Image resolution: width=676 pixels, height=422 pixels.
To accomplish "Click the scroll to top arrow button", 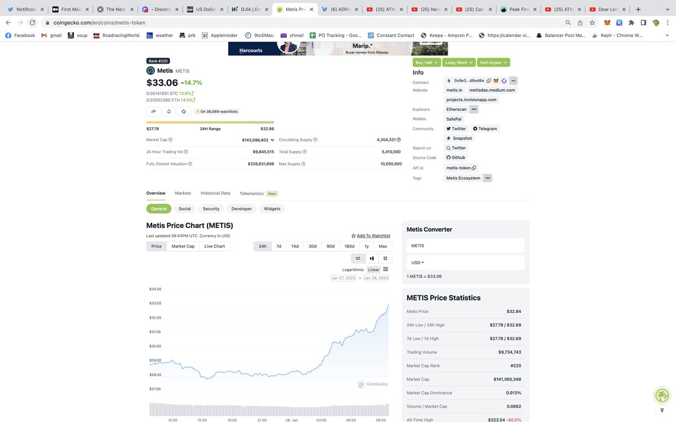I will coord(662,411).
